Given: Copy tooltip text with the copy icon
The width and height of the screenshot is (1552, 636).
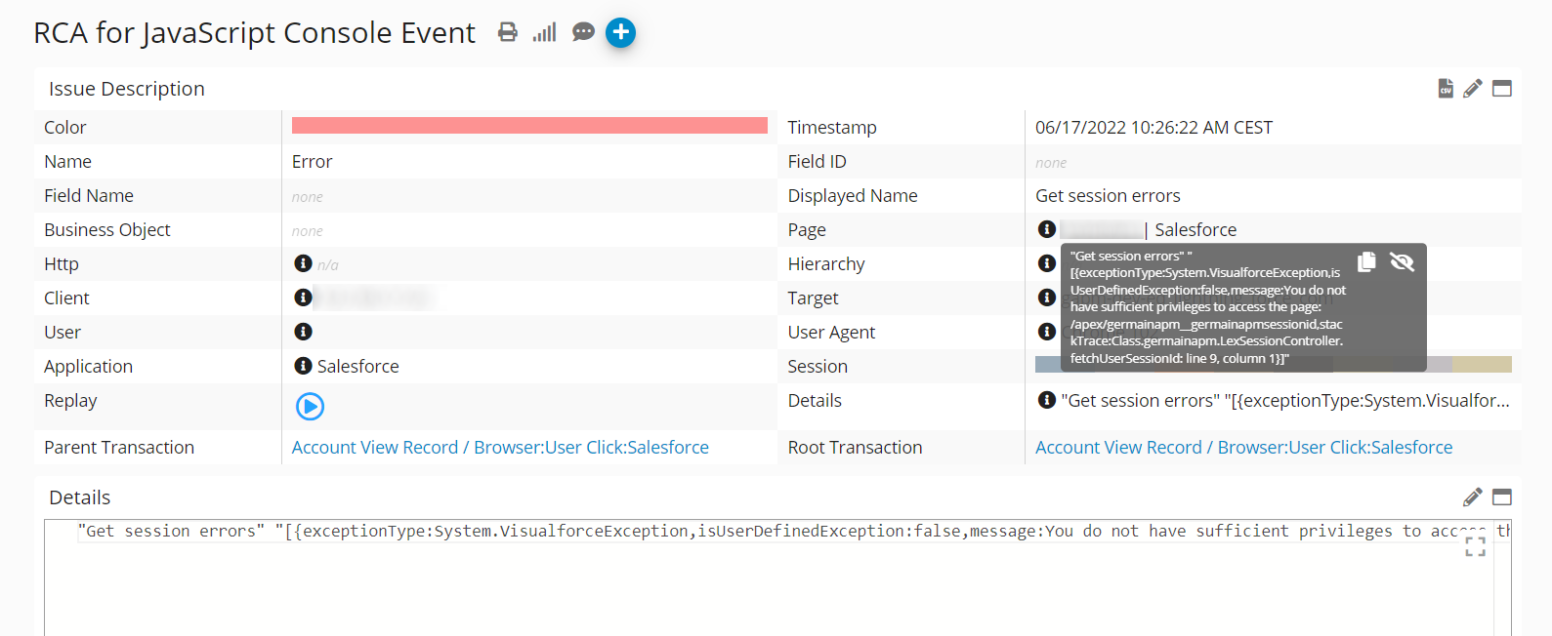Looking at the screenshot, I should click(1366, 261).
